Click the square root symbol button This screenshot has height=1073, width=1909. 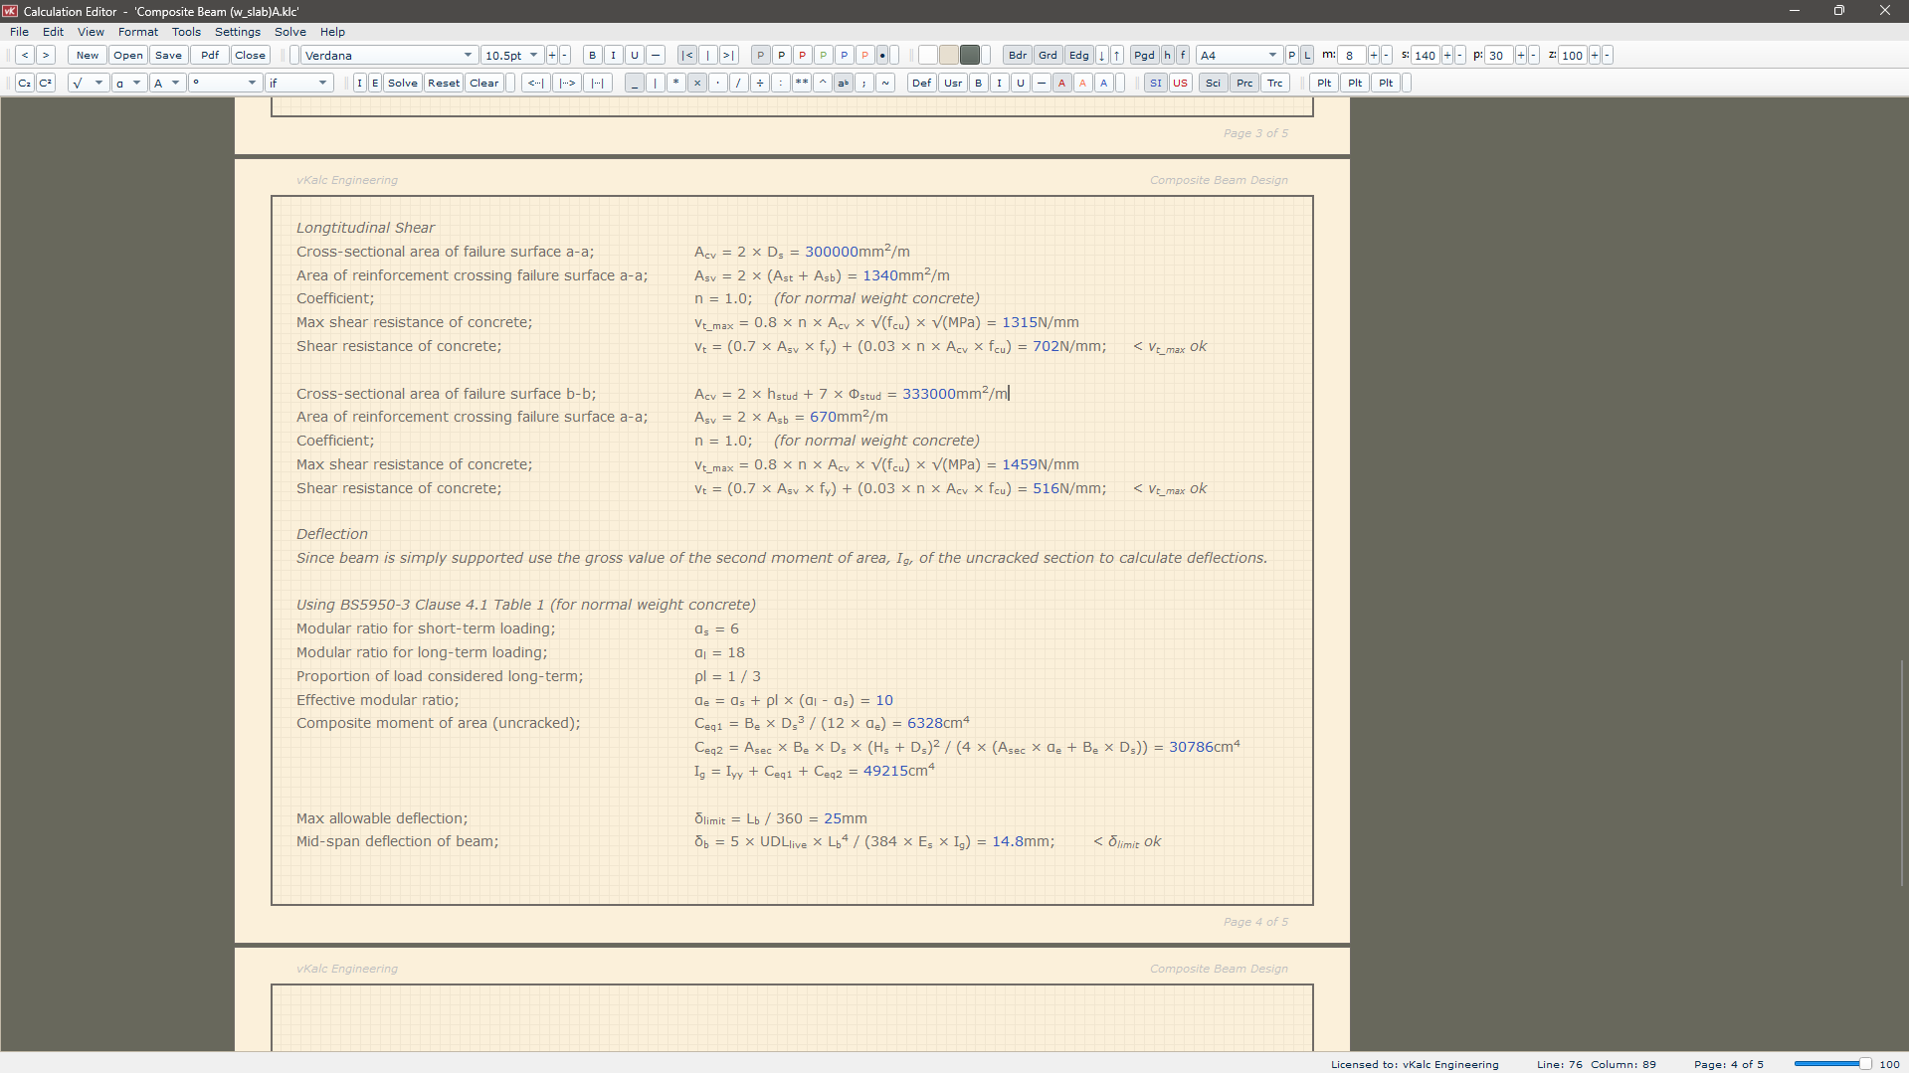[x=79, y=84]
